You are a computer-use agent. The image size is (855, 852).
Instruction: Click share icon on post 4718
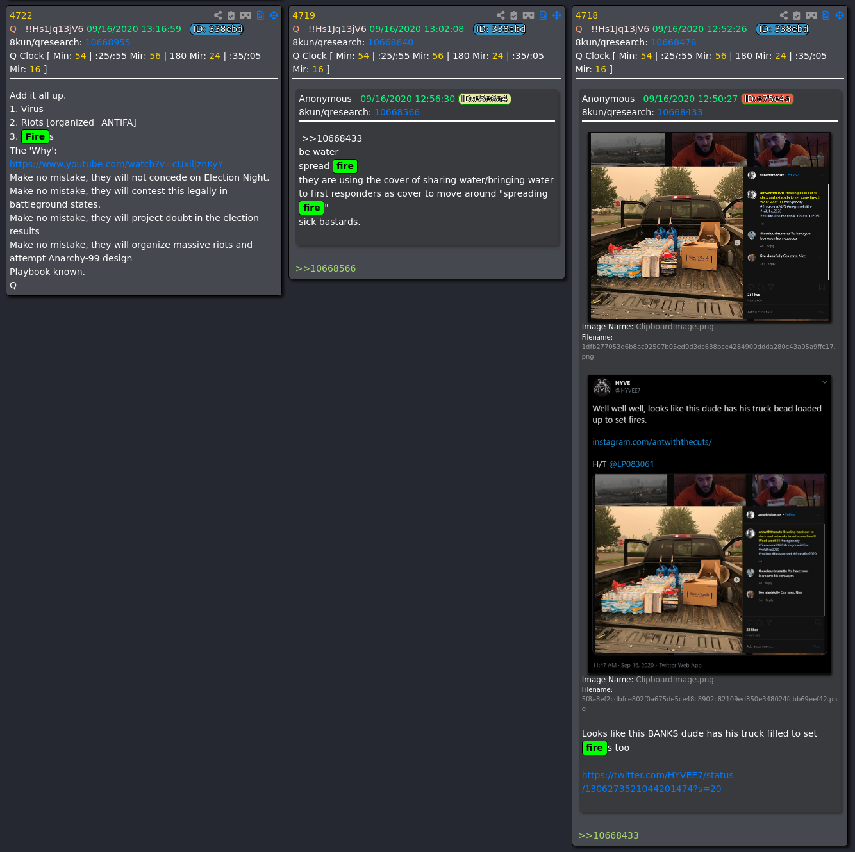(x=784, y=15)
